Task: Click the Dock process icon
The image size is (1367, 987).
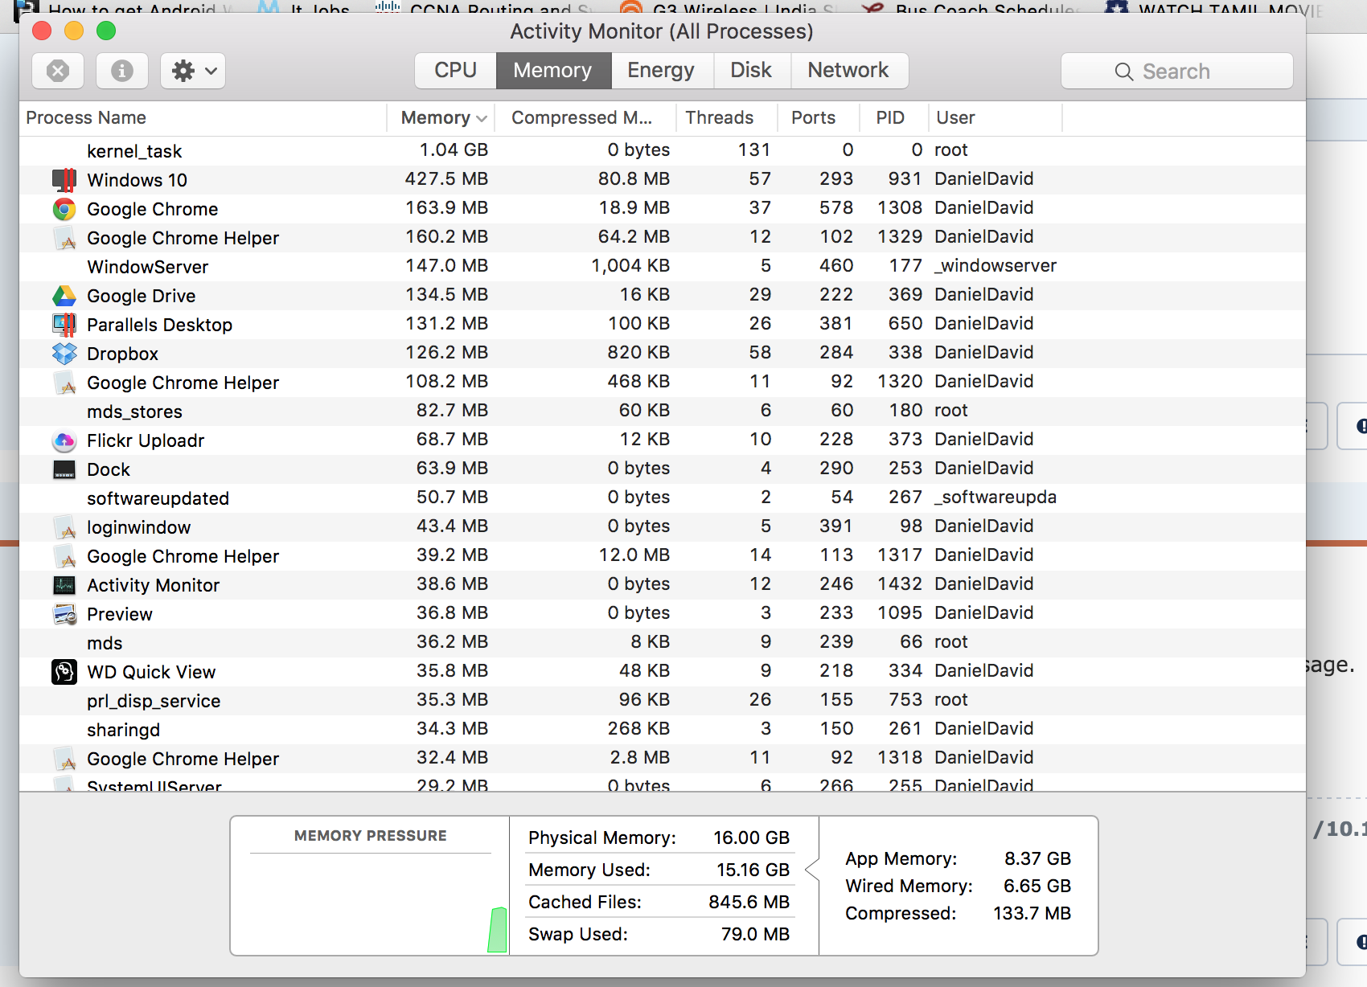Action: [x=64, y=469]
